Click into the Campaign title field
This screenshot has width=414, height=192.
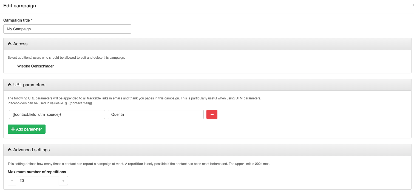coord(67,29)
